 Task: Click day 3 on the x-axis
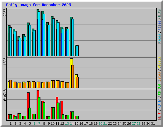click(x=20, y=124)
